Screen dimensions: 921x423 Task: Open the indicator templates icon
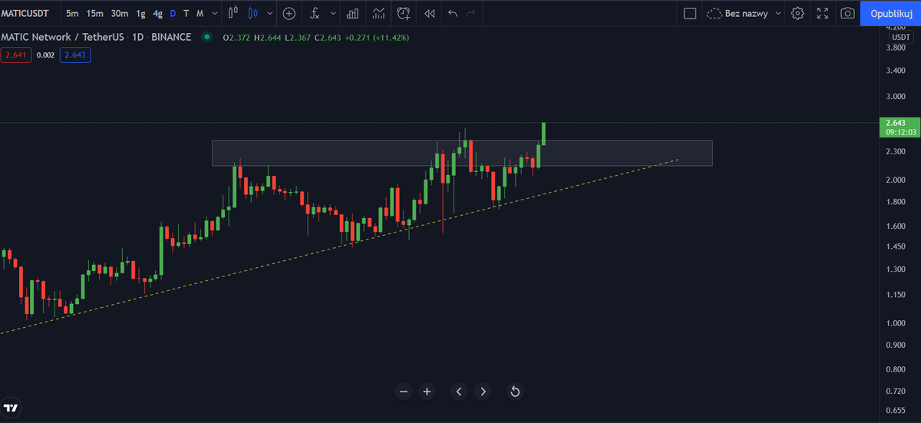(x=378, y=13)
